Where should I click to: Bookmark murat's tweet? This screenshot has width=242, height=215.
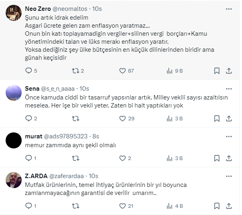tap(217, 158)
